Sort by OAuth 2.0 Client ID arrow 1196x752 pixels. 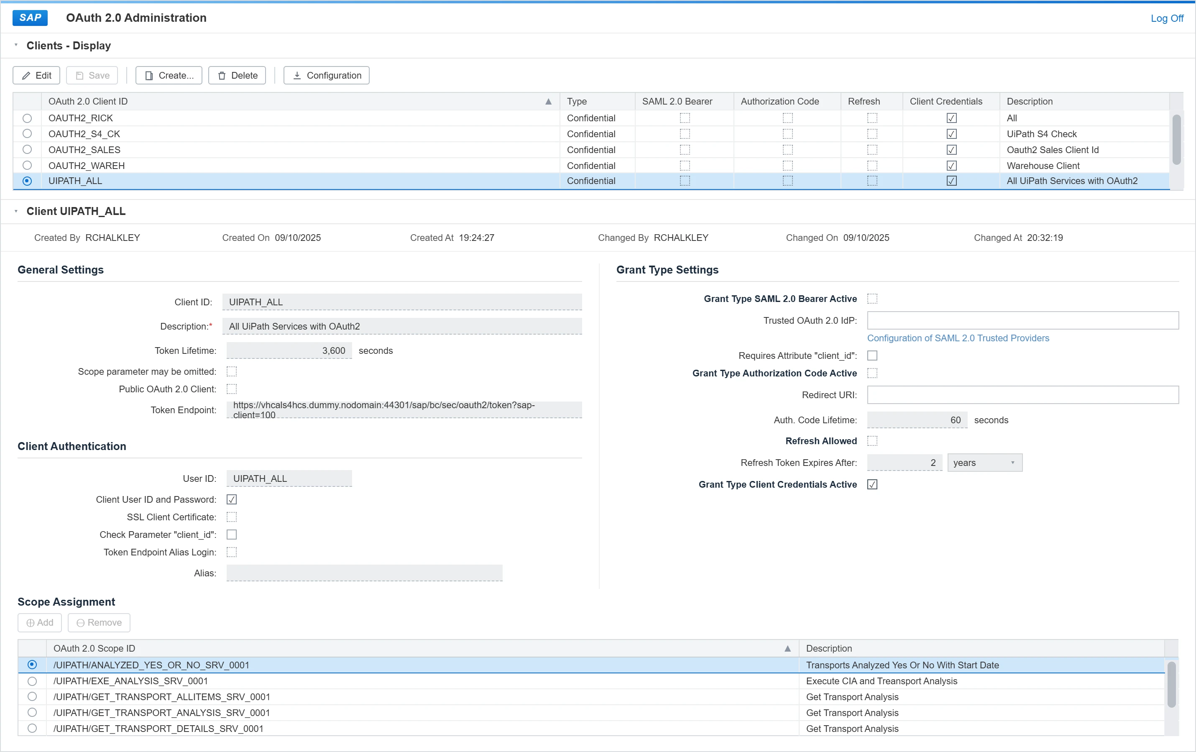(548, 101)
